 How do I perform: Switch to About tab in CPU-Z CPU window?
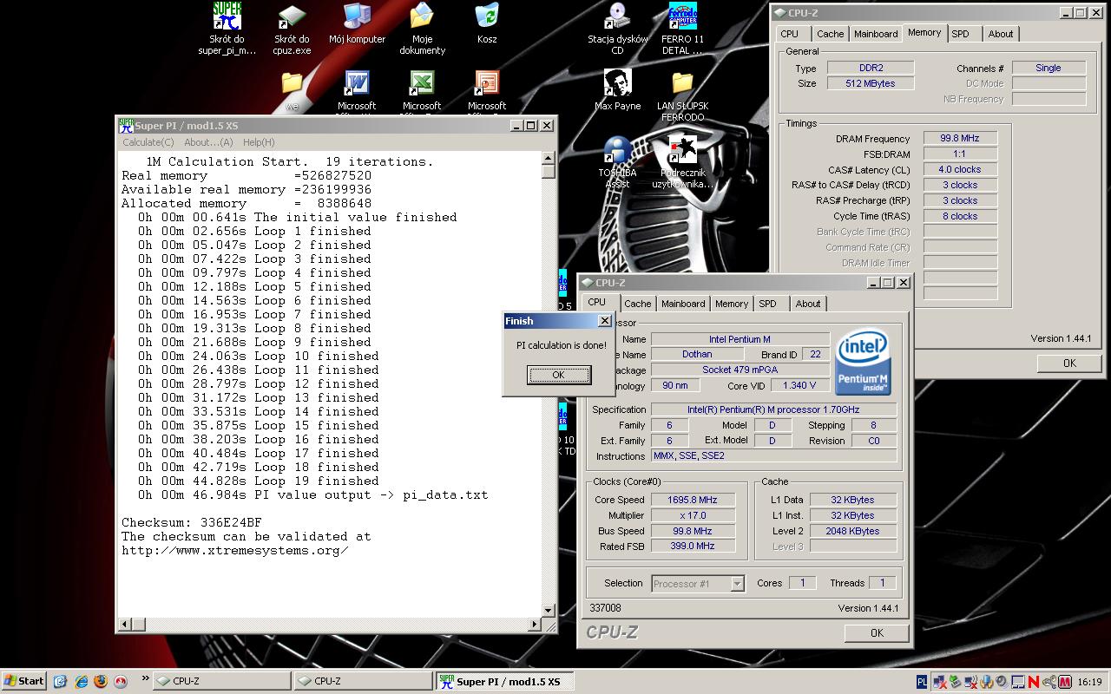808,304
